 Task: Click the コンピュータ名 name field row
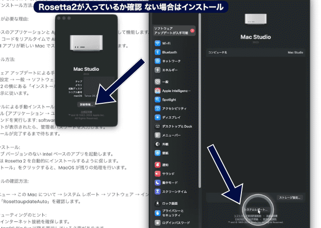[256, 53]
